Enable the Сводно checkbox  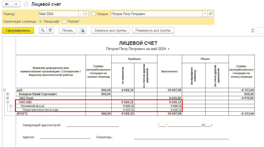(x=94, y=14)
